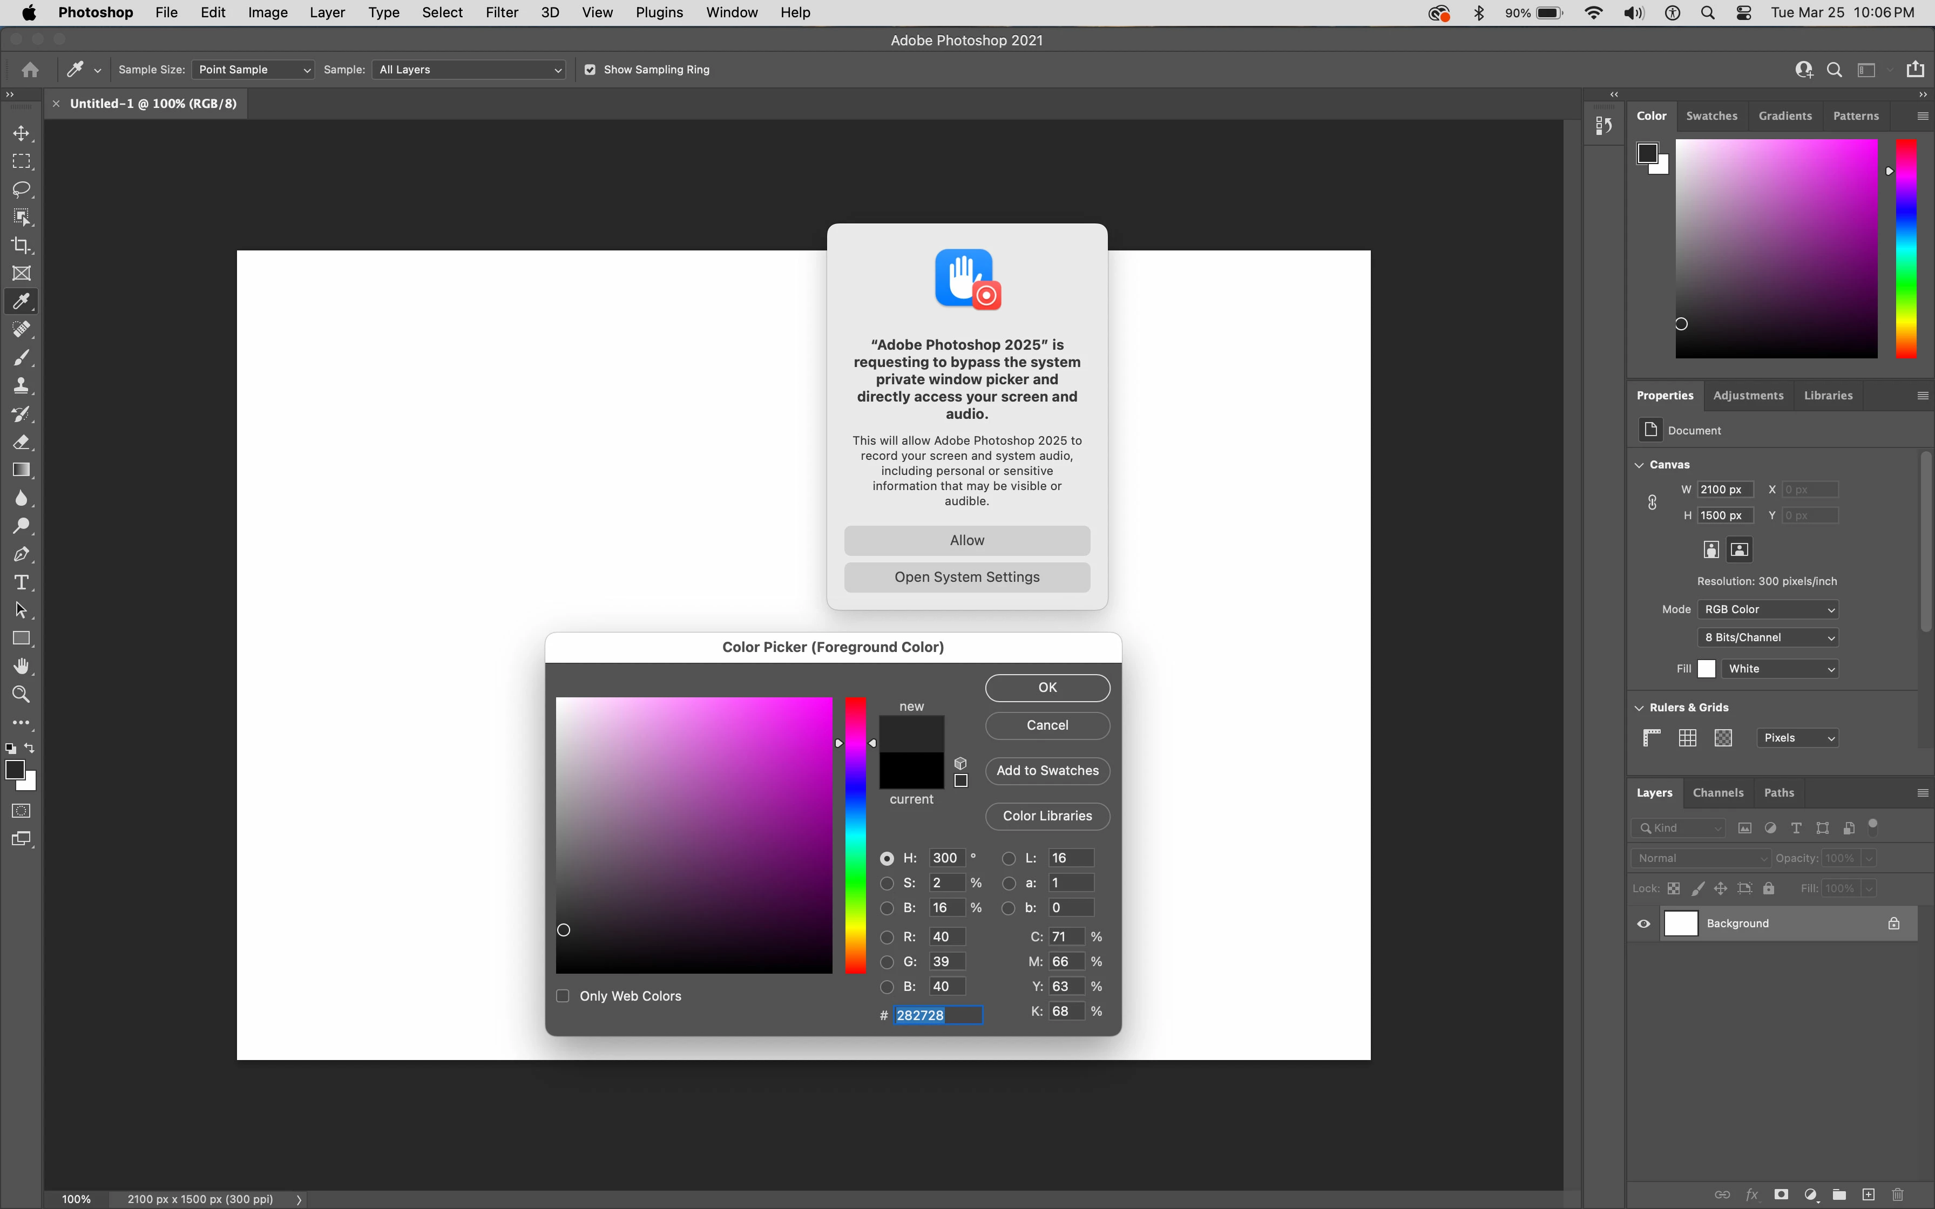Screen dimensions: 1935x1209
Task: Collapse the Rulers & Grids section
Action: point(1639,708)
